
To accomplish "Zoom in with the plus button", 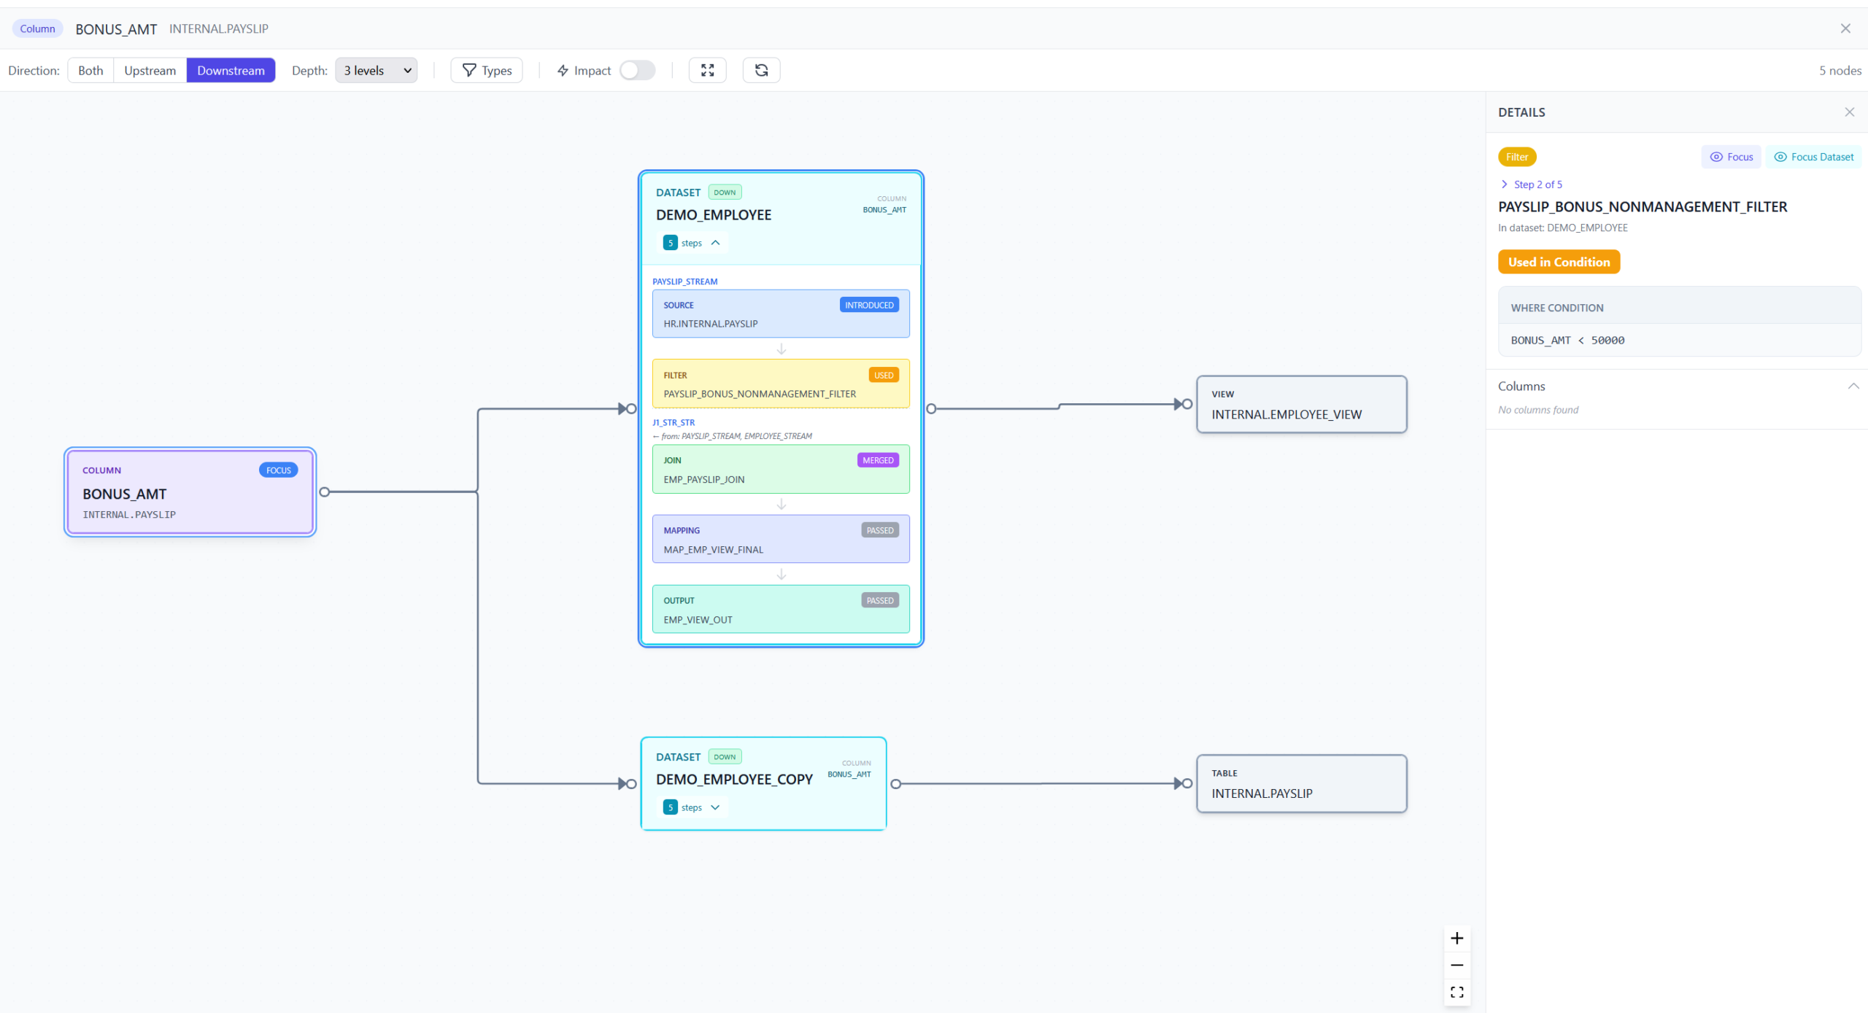I will (1456, 938).
